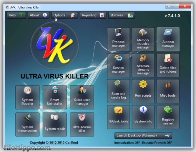
Task: Click Launch Desktop Watermark button
Action: (x=143, y=136)
